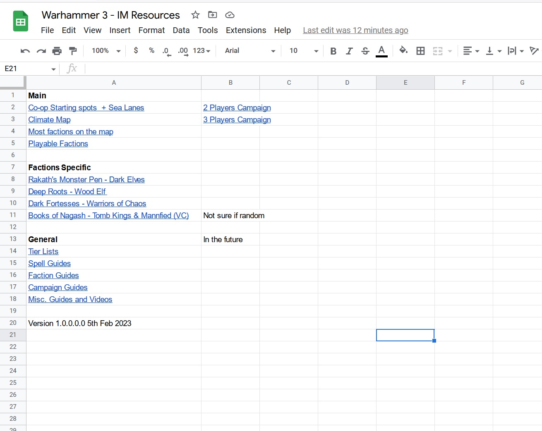Open the Extensions menu

246,30
